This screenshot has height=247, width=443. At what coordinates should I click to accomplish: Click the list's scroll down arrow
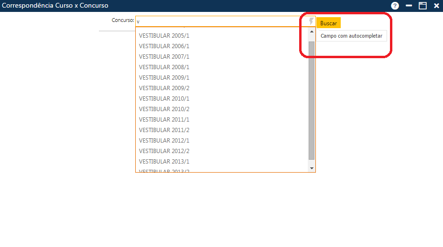pyautogui.click(x=312, y=168)
